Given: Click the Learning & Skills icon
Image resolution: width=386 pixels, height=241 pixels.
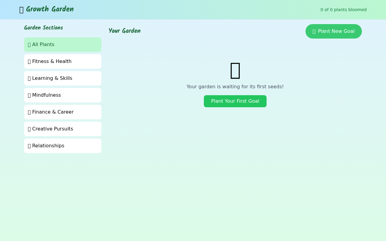Looking at the screenshot, I should pos(29,78).
